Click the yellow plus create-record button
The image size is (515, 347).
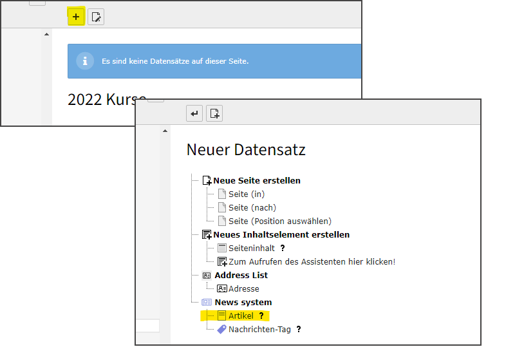[x=76, y=17]
